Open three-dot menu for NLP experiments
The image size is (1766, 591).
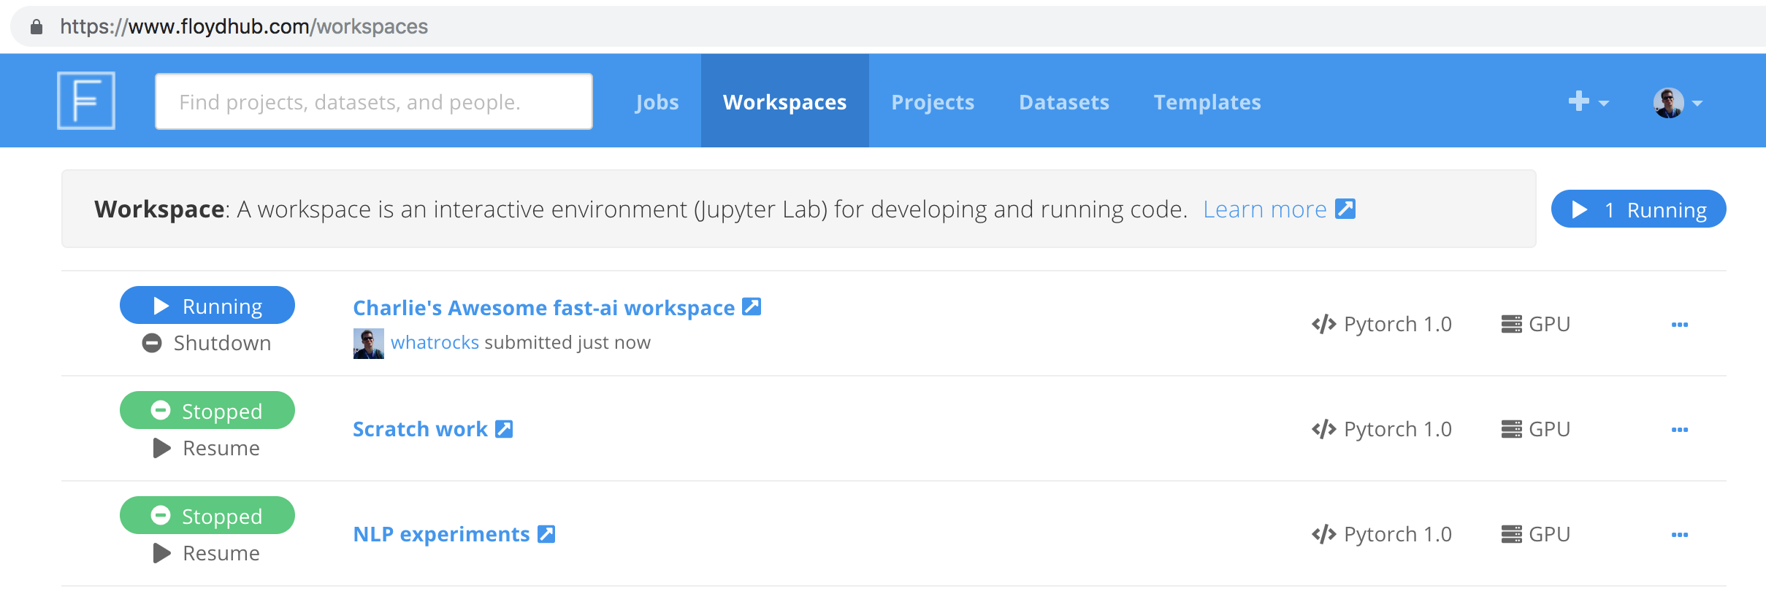coord(1679,535)
